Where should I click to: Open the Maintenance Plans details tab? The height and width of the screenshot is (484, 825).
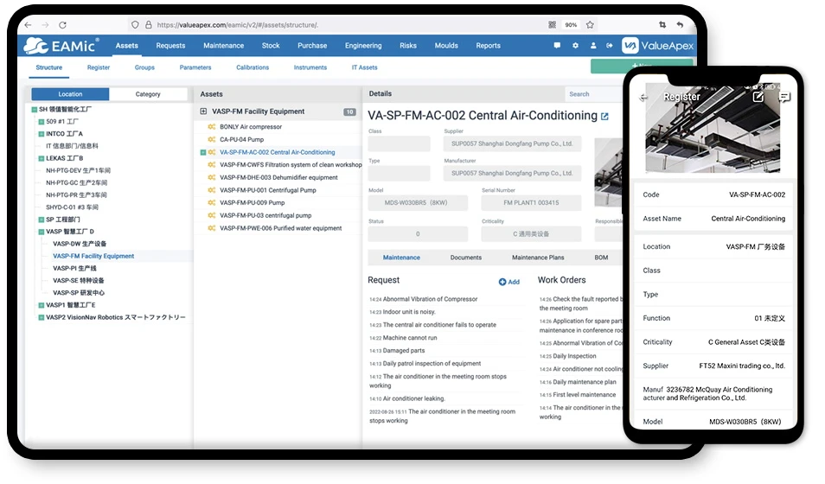tap(538, 258)
